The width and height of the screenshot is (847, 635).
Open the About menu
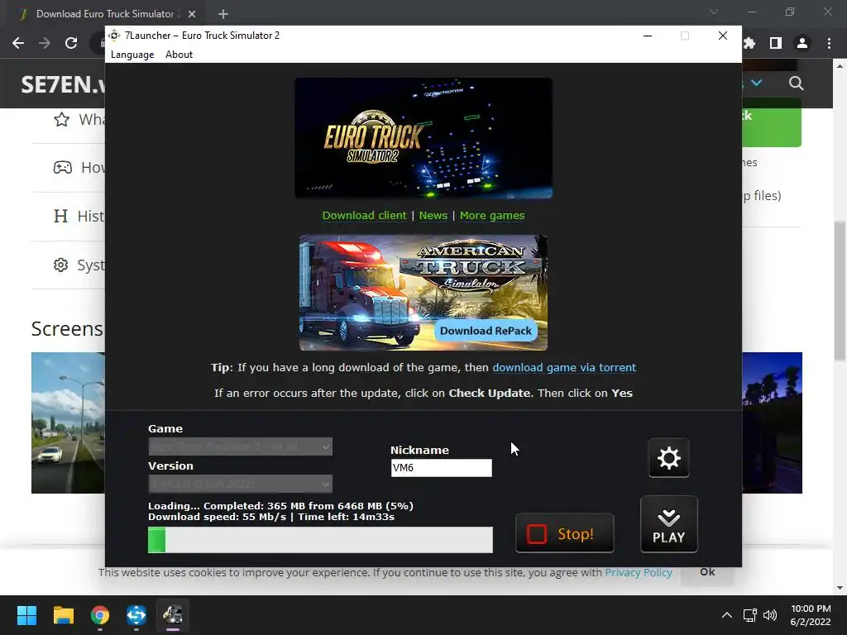[179, 55]
